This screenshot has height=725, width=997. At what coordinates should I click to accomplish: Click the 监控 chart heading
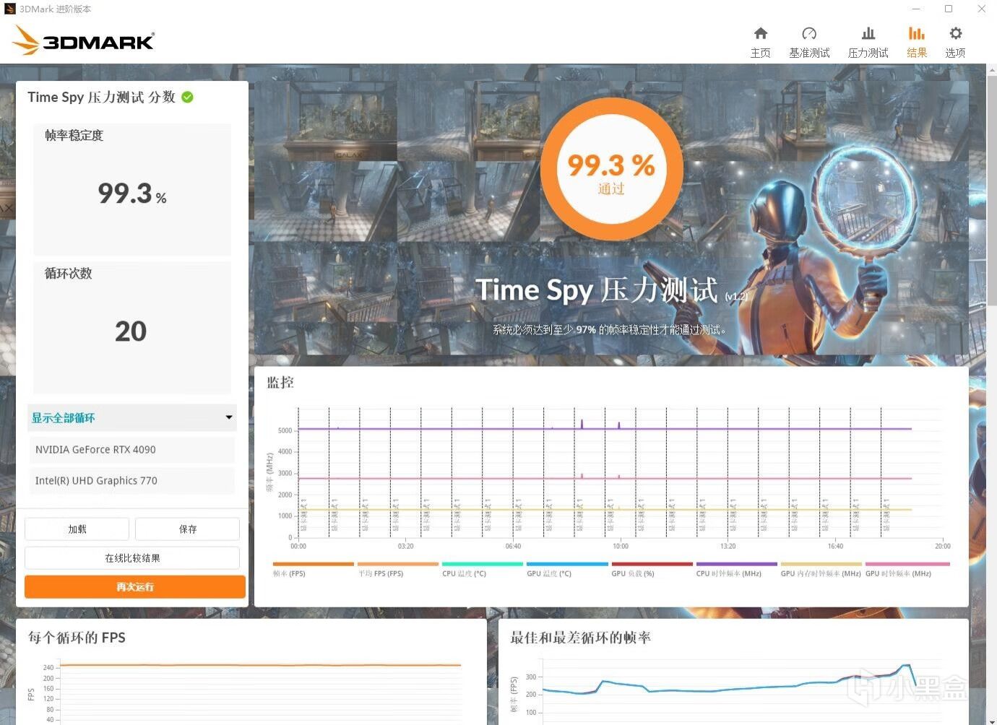pyautogui.click(x=280, y=382)
